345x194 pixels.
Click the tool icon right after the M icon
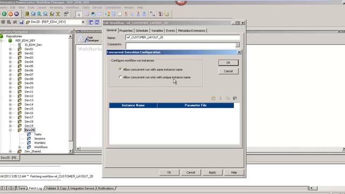[x=27, y=14]
